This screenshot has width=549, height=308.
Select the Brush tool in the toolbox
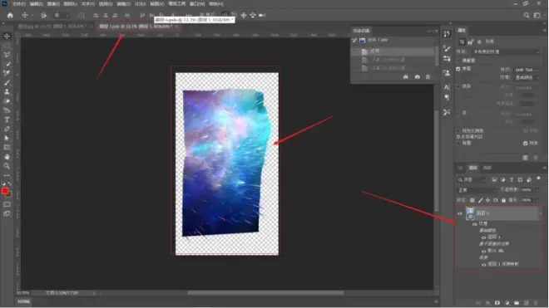7,82
